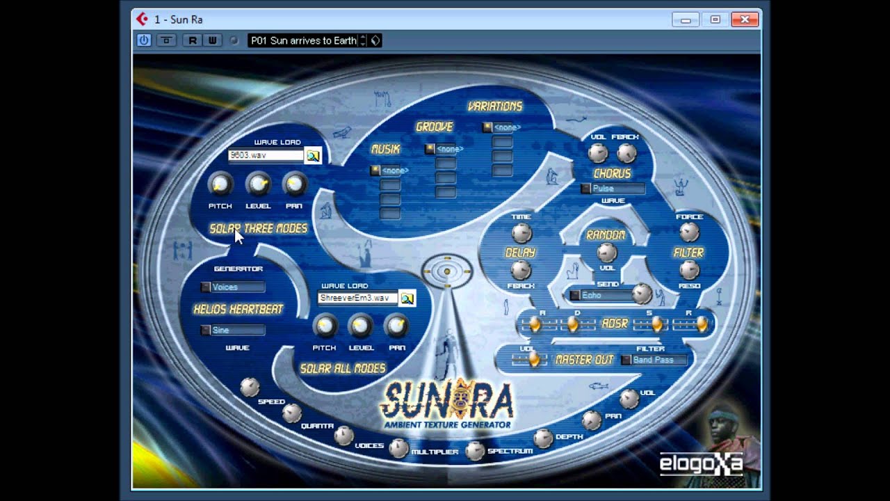Toggle the plugin power/bypass button

point(144,40)
